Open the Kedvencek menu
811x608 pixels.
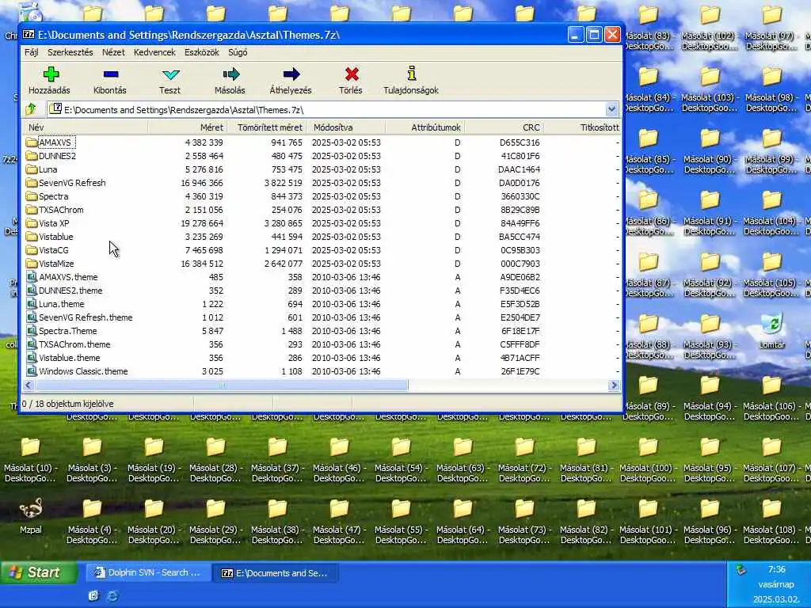(154, 52)
